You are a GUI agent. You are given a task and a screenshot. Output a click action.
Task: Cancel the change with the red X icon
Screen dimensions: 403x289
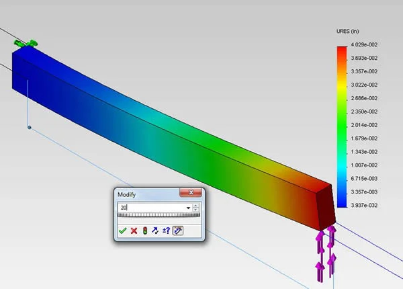tap(134, 230)
